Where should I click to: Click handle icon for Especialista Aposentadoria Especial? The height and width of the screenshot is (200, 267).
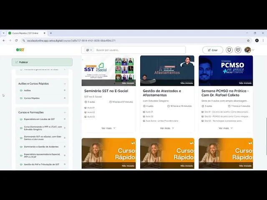pyautogui.click(x=65, y=155)
